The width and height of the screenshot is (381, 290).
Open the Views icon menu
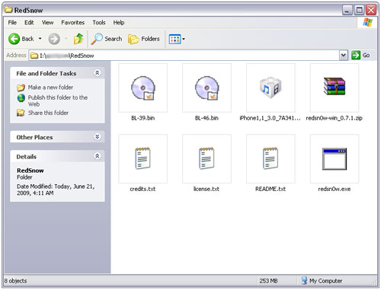[177, 39]
